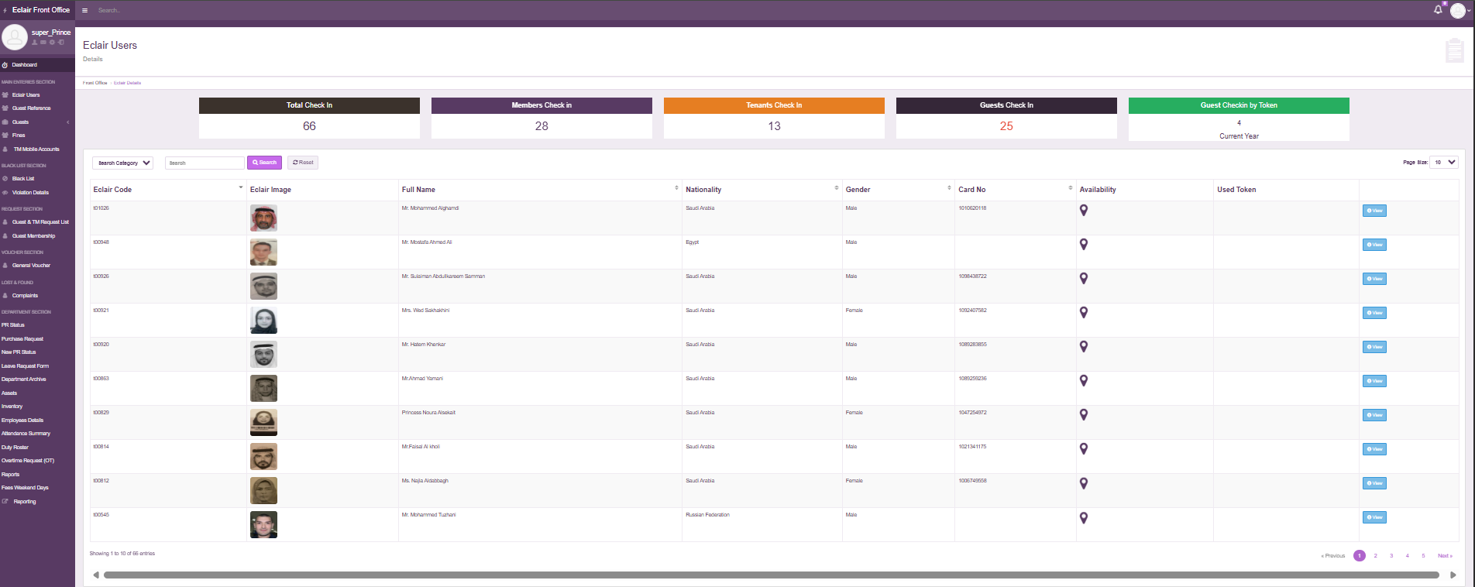Toggle the hamburger sidebar menu
The image size is (1475, 587).
pyautogui.click(x=85, y=10)
